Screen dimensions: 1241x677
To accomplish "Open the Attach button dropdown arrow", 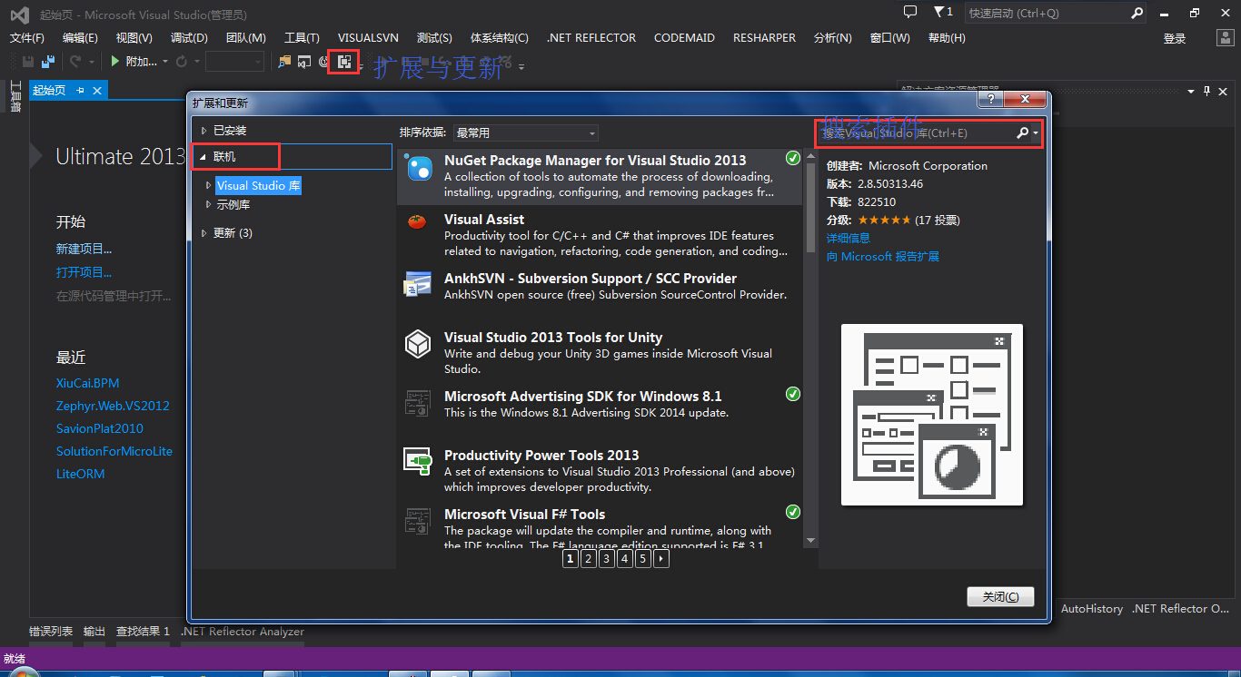I will point(165,62).
